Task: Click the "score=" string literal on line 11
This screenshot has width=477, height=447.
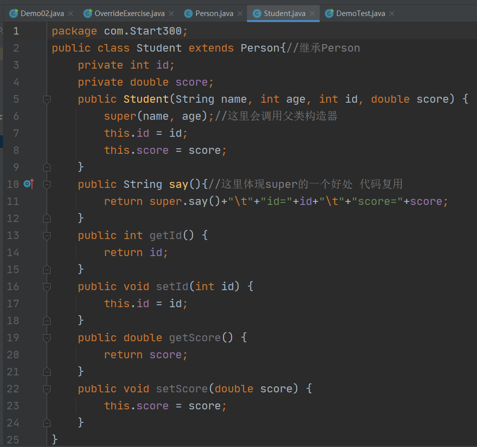Action: tap(377, 201)
